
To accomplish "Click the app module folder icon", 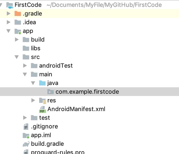I will pyautogui.click(x=18, y=31).
